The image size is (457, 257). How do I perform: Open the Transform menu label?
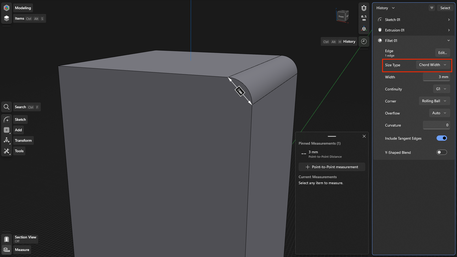coord(23,140)
